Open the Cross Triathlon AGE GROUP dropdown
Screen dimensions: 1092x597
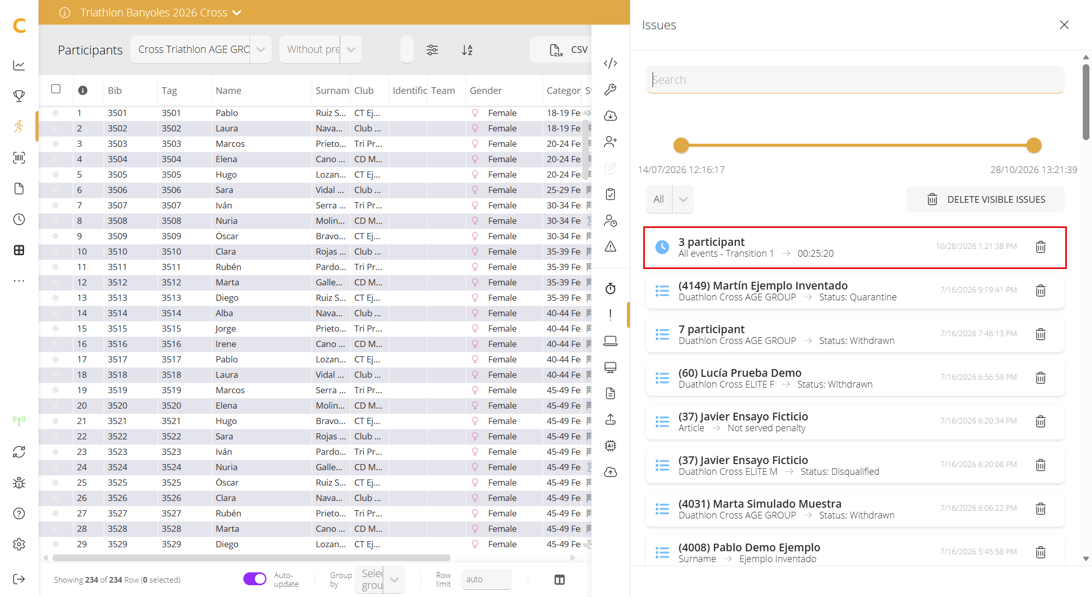[201, 49]
